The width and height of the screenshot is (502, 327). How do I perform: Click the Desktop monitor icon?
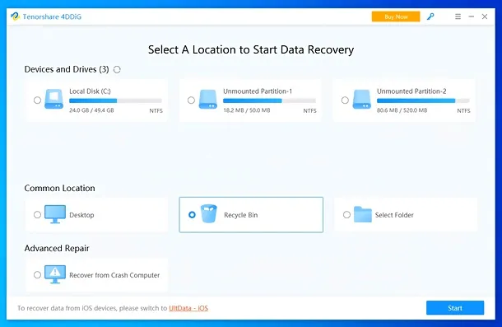point(55,214)
